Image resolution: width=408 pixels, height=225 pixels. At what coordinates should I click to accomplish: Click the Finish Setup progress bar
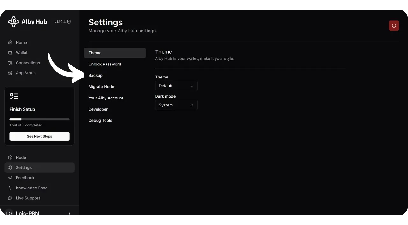(x=40, y=119)
